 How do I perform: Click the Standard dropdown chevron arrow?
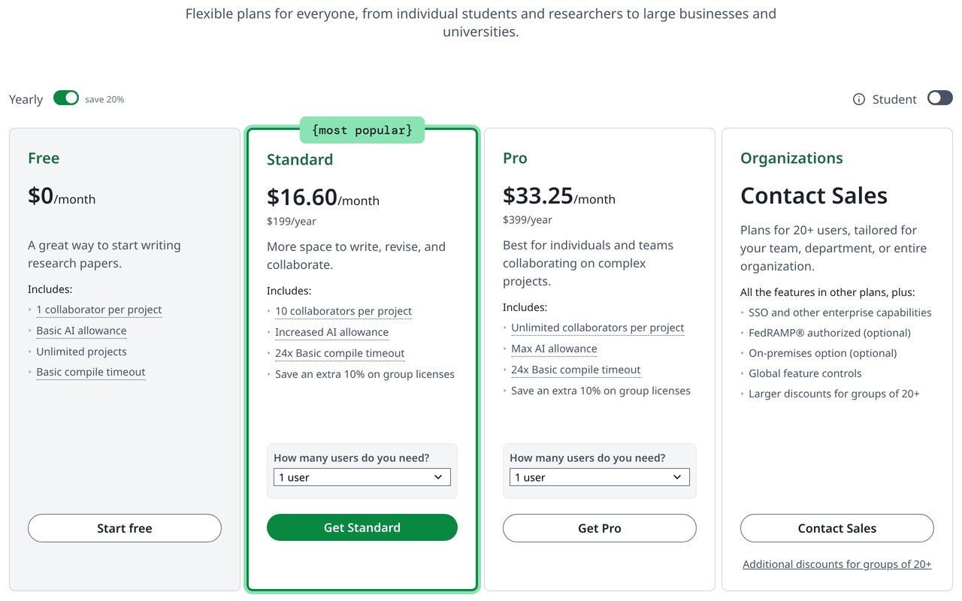point(439,477)
